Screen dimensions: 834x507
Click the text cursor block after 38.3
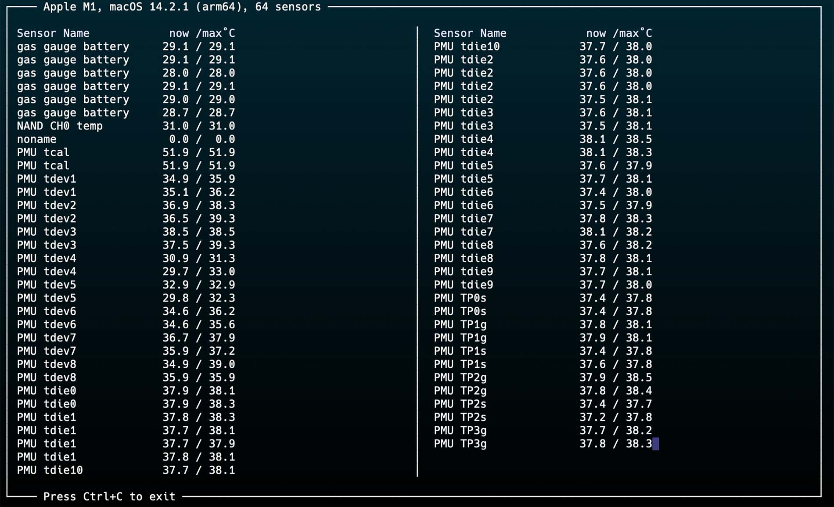point(655,444)
